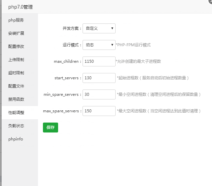View the 负载状态 tab

20,126
